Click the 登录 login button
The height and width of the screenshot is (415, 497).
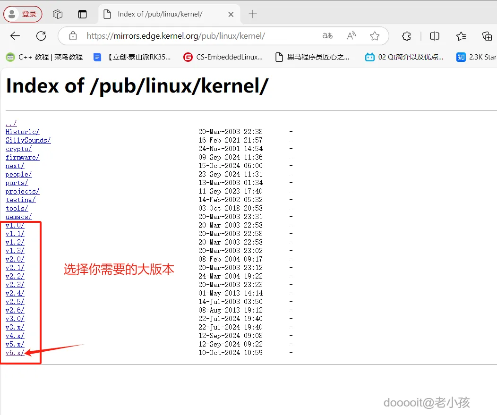click(x=23, y=14)
